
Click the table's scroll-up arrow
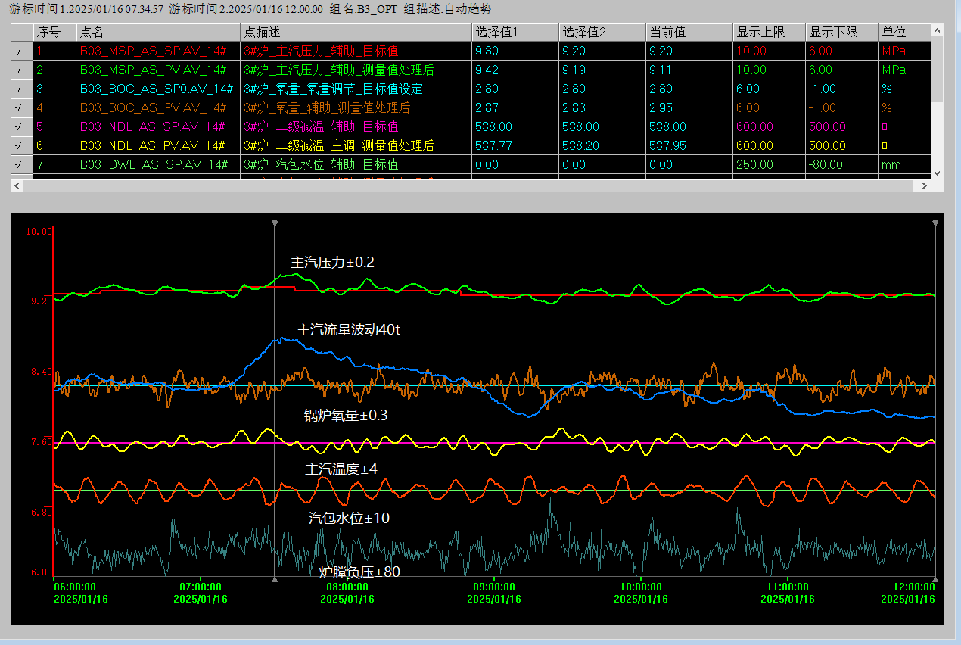point(938,30)
